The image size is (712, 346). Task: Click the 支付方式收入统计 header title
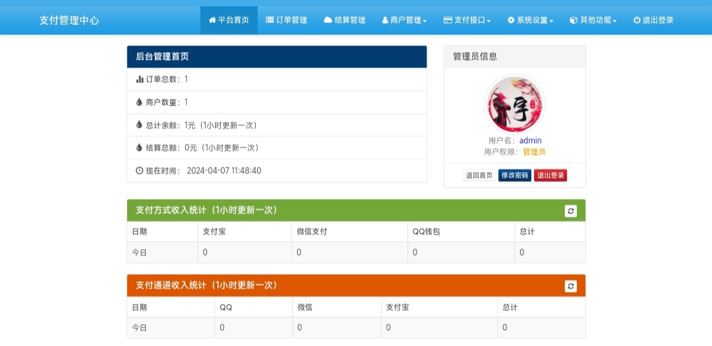pos(206,210)
